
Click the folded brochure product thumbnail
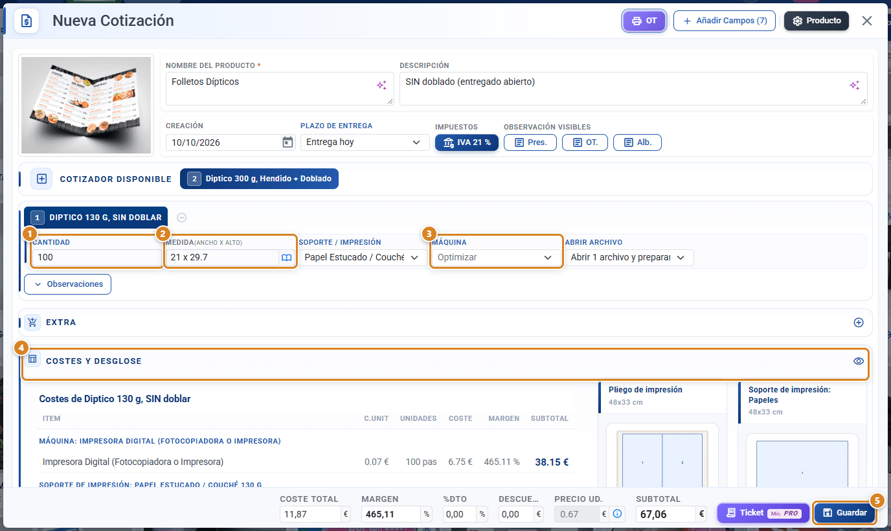[x=86, y=106]
